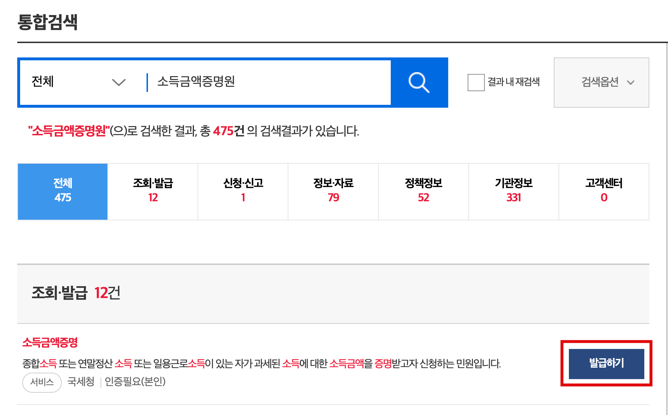Open the 고객센터 tab
This screenshot has width=668, height=415.
pos(604,191)
